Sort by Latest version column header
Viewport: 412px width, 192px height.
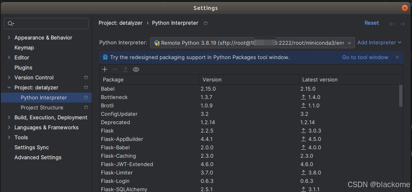(351, 79)
